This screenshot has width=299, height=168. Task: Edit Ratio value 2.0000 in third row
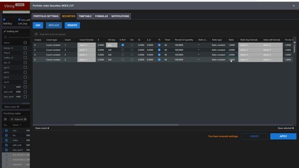pos(232,55)
